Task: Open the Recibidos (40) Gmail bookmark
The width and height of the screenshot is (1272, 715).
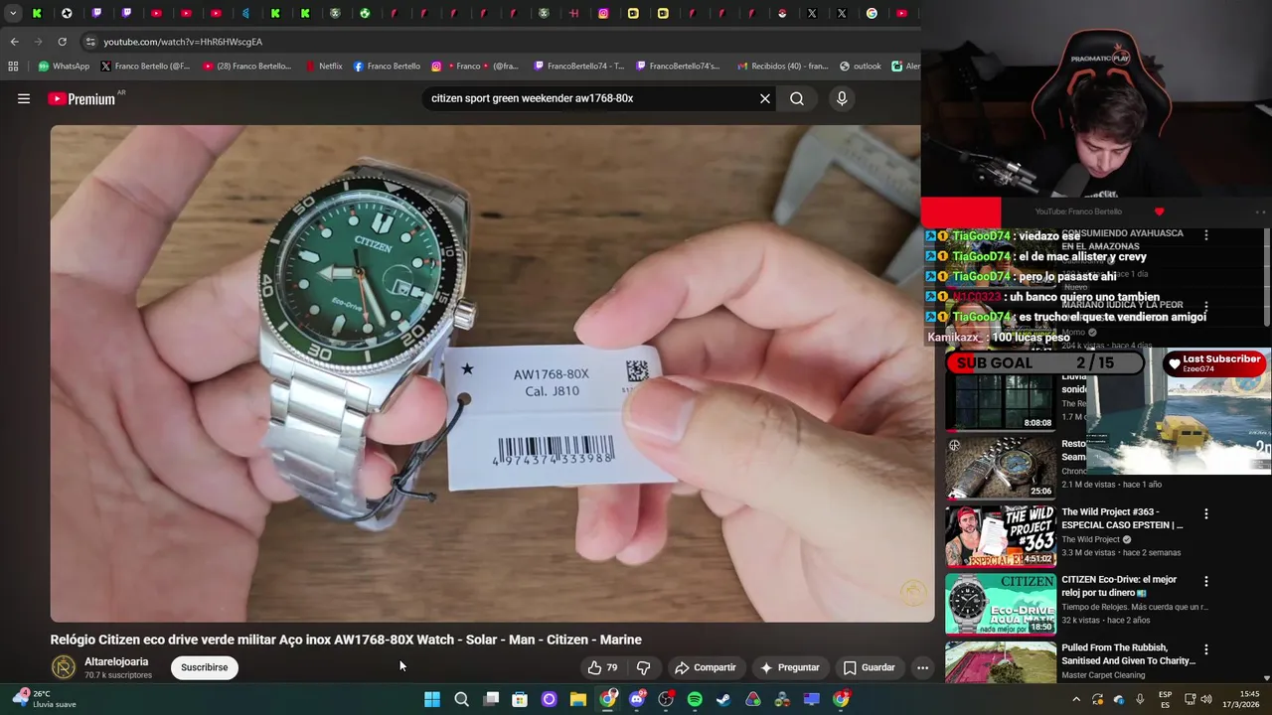Action: pyautogui.click(x=782, y=67)
